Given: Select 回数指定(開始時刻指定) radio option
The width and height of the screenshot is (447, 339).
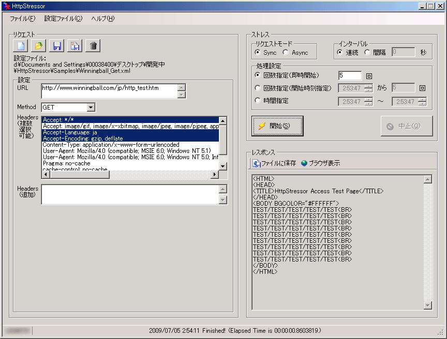Looking at the screenshot, I should [258, 88].
